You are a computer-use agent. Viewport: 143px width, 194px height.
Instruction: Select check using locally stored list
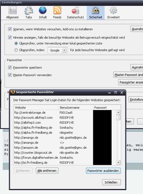16,43
